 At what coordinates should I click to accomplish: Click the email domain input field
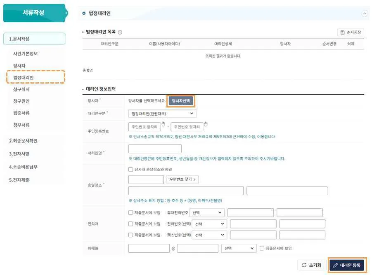click(198, 248)
